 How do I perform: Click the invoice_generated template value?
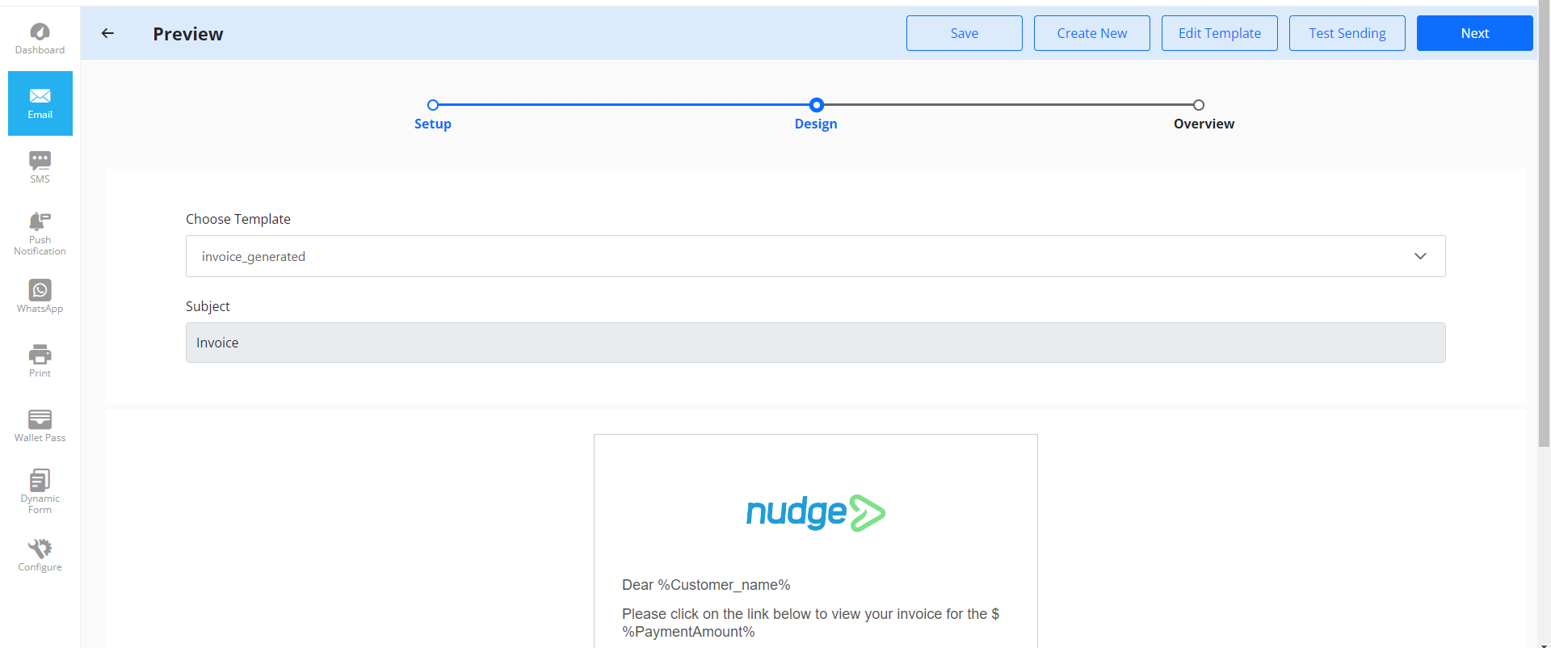[x=254, y=256]
